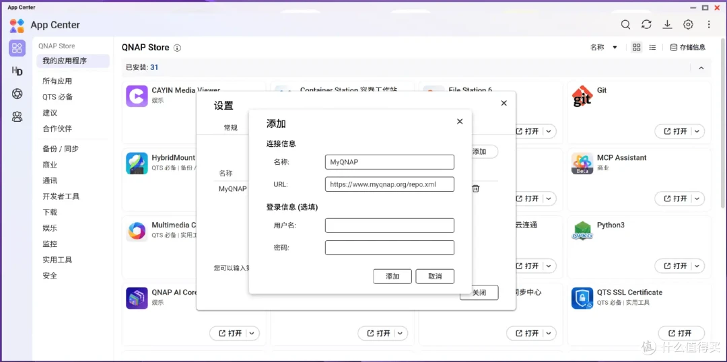Click the QNAP AI Core icon
This screenshot has height=362, width=727.
[x=137, y=298]
